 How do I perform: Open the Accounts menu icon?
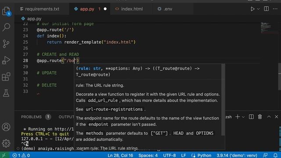tap(6, 127)
